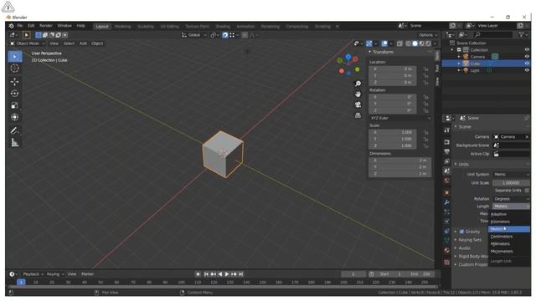This screenshot has width=536, height=301.
Task: Click frame marker 1 on timeline
Action: (x=21, y=283)
